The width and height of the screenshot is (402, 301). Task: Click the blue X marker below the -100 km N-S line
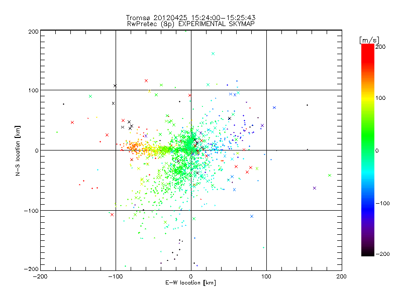252,216
